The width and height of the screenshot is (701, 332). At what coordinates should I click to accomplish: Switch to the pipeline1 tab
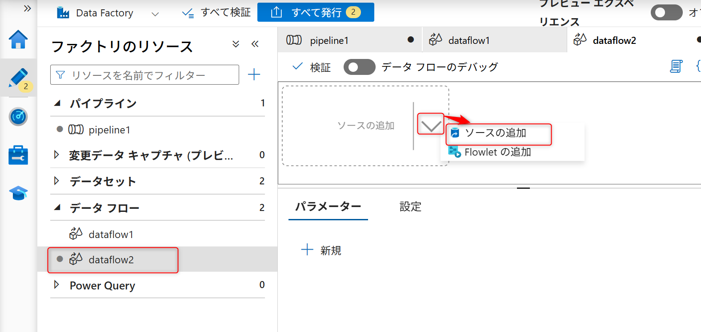tap(329, 40)
